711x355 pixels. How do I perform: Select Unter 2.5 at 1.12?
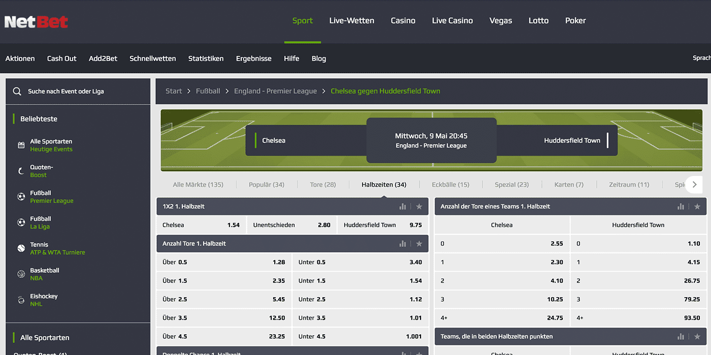click(361, 299)
